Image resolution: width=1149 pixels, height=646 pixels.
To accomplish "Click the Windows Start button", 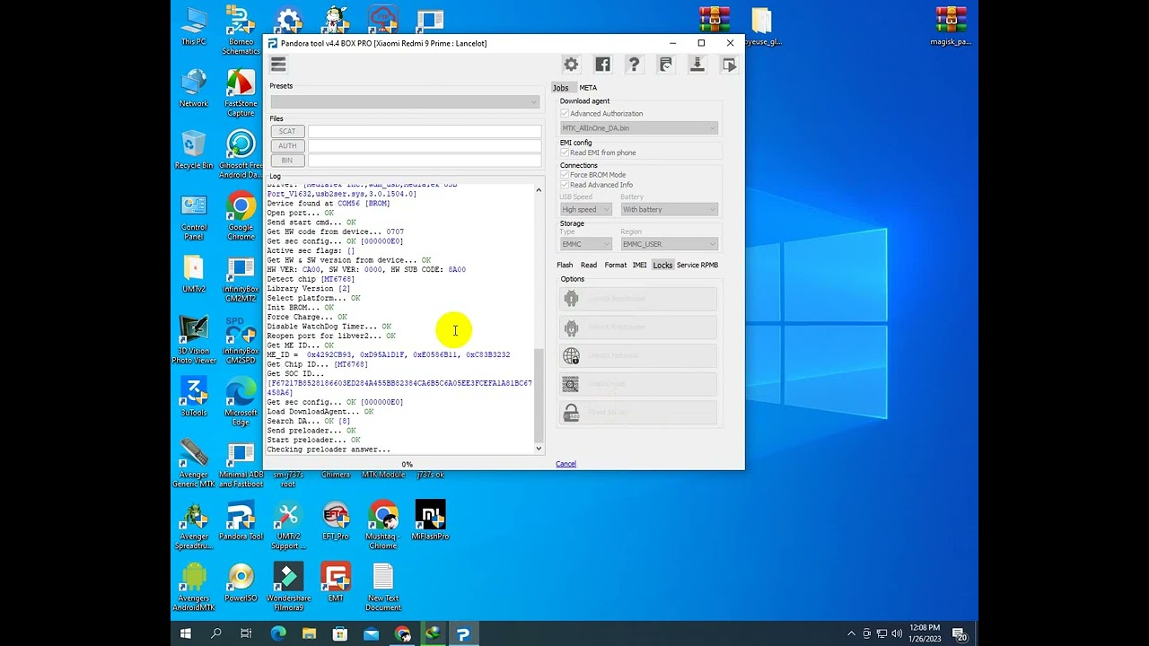I will tap(186, 633).
